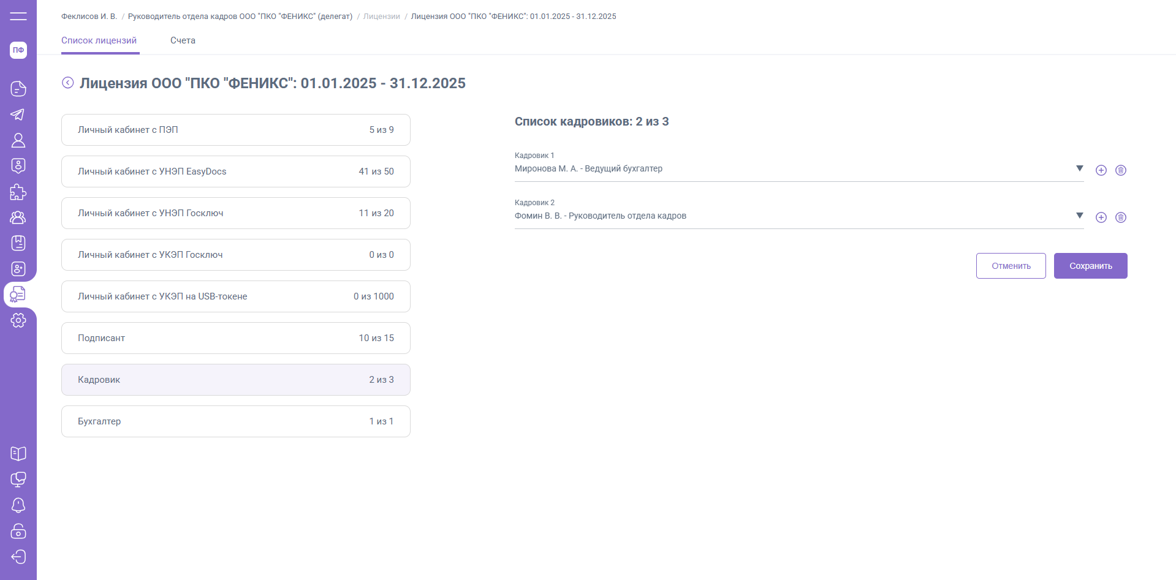1176x580 pixels.
Task: Open the hamburger menu in sidebar
Action: click(x=18, y=16)
